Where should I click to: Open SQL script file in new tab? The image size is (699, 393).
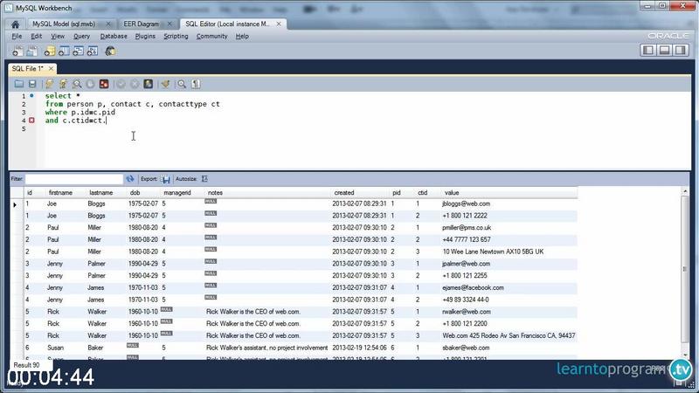click(x=32, y=52)
